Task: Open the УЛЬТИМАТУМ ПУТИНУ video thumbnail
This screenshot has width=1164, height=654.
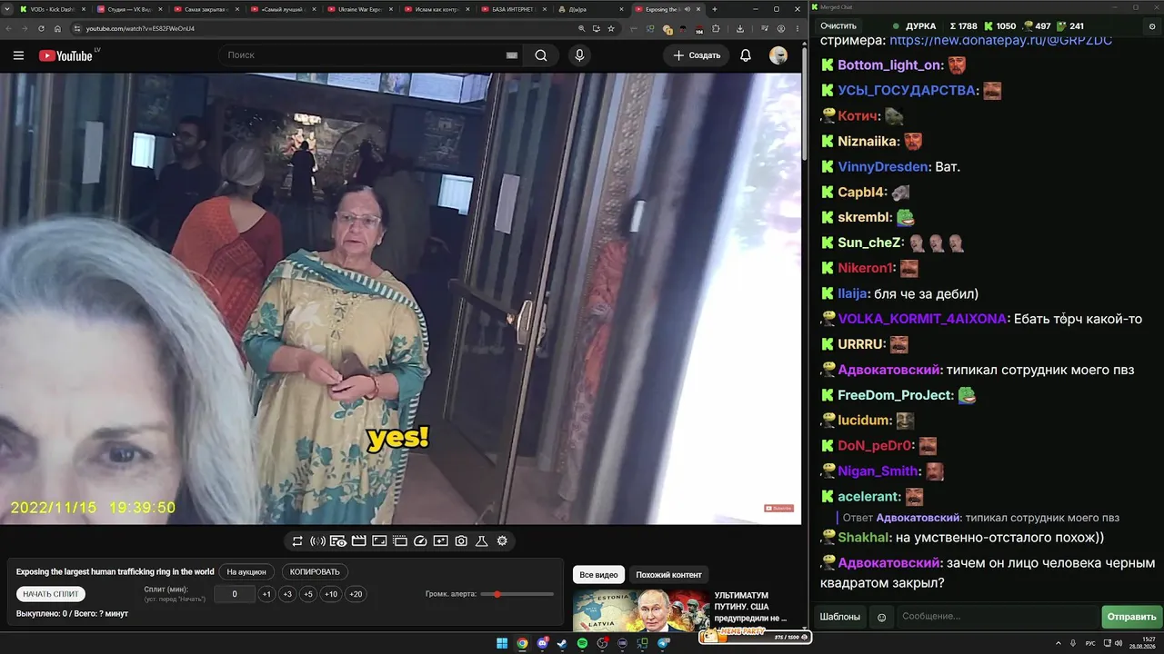Action: tap(641, 610)
